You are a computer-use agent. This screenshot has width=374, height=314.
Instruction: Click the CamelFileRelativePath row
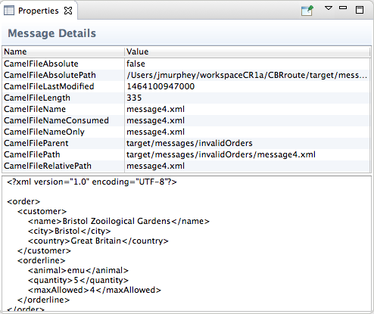(x=186, y=166)
